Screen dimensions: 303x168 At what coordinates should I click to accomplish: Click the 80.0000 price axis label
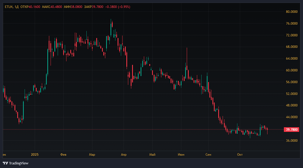pyautogui.click(x=291, y=12)
